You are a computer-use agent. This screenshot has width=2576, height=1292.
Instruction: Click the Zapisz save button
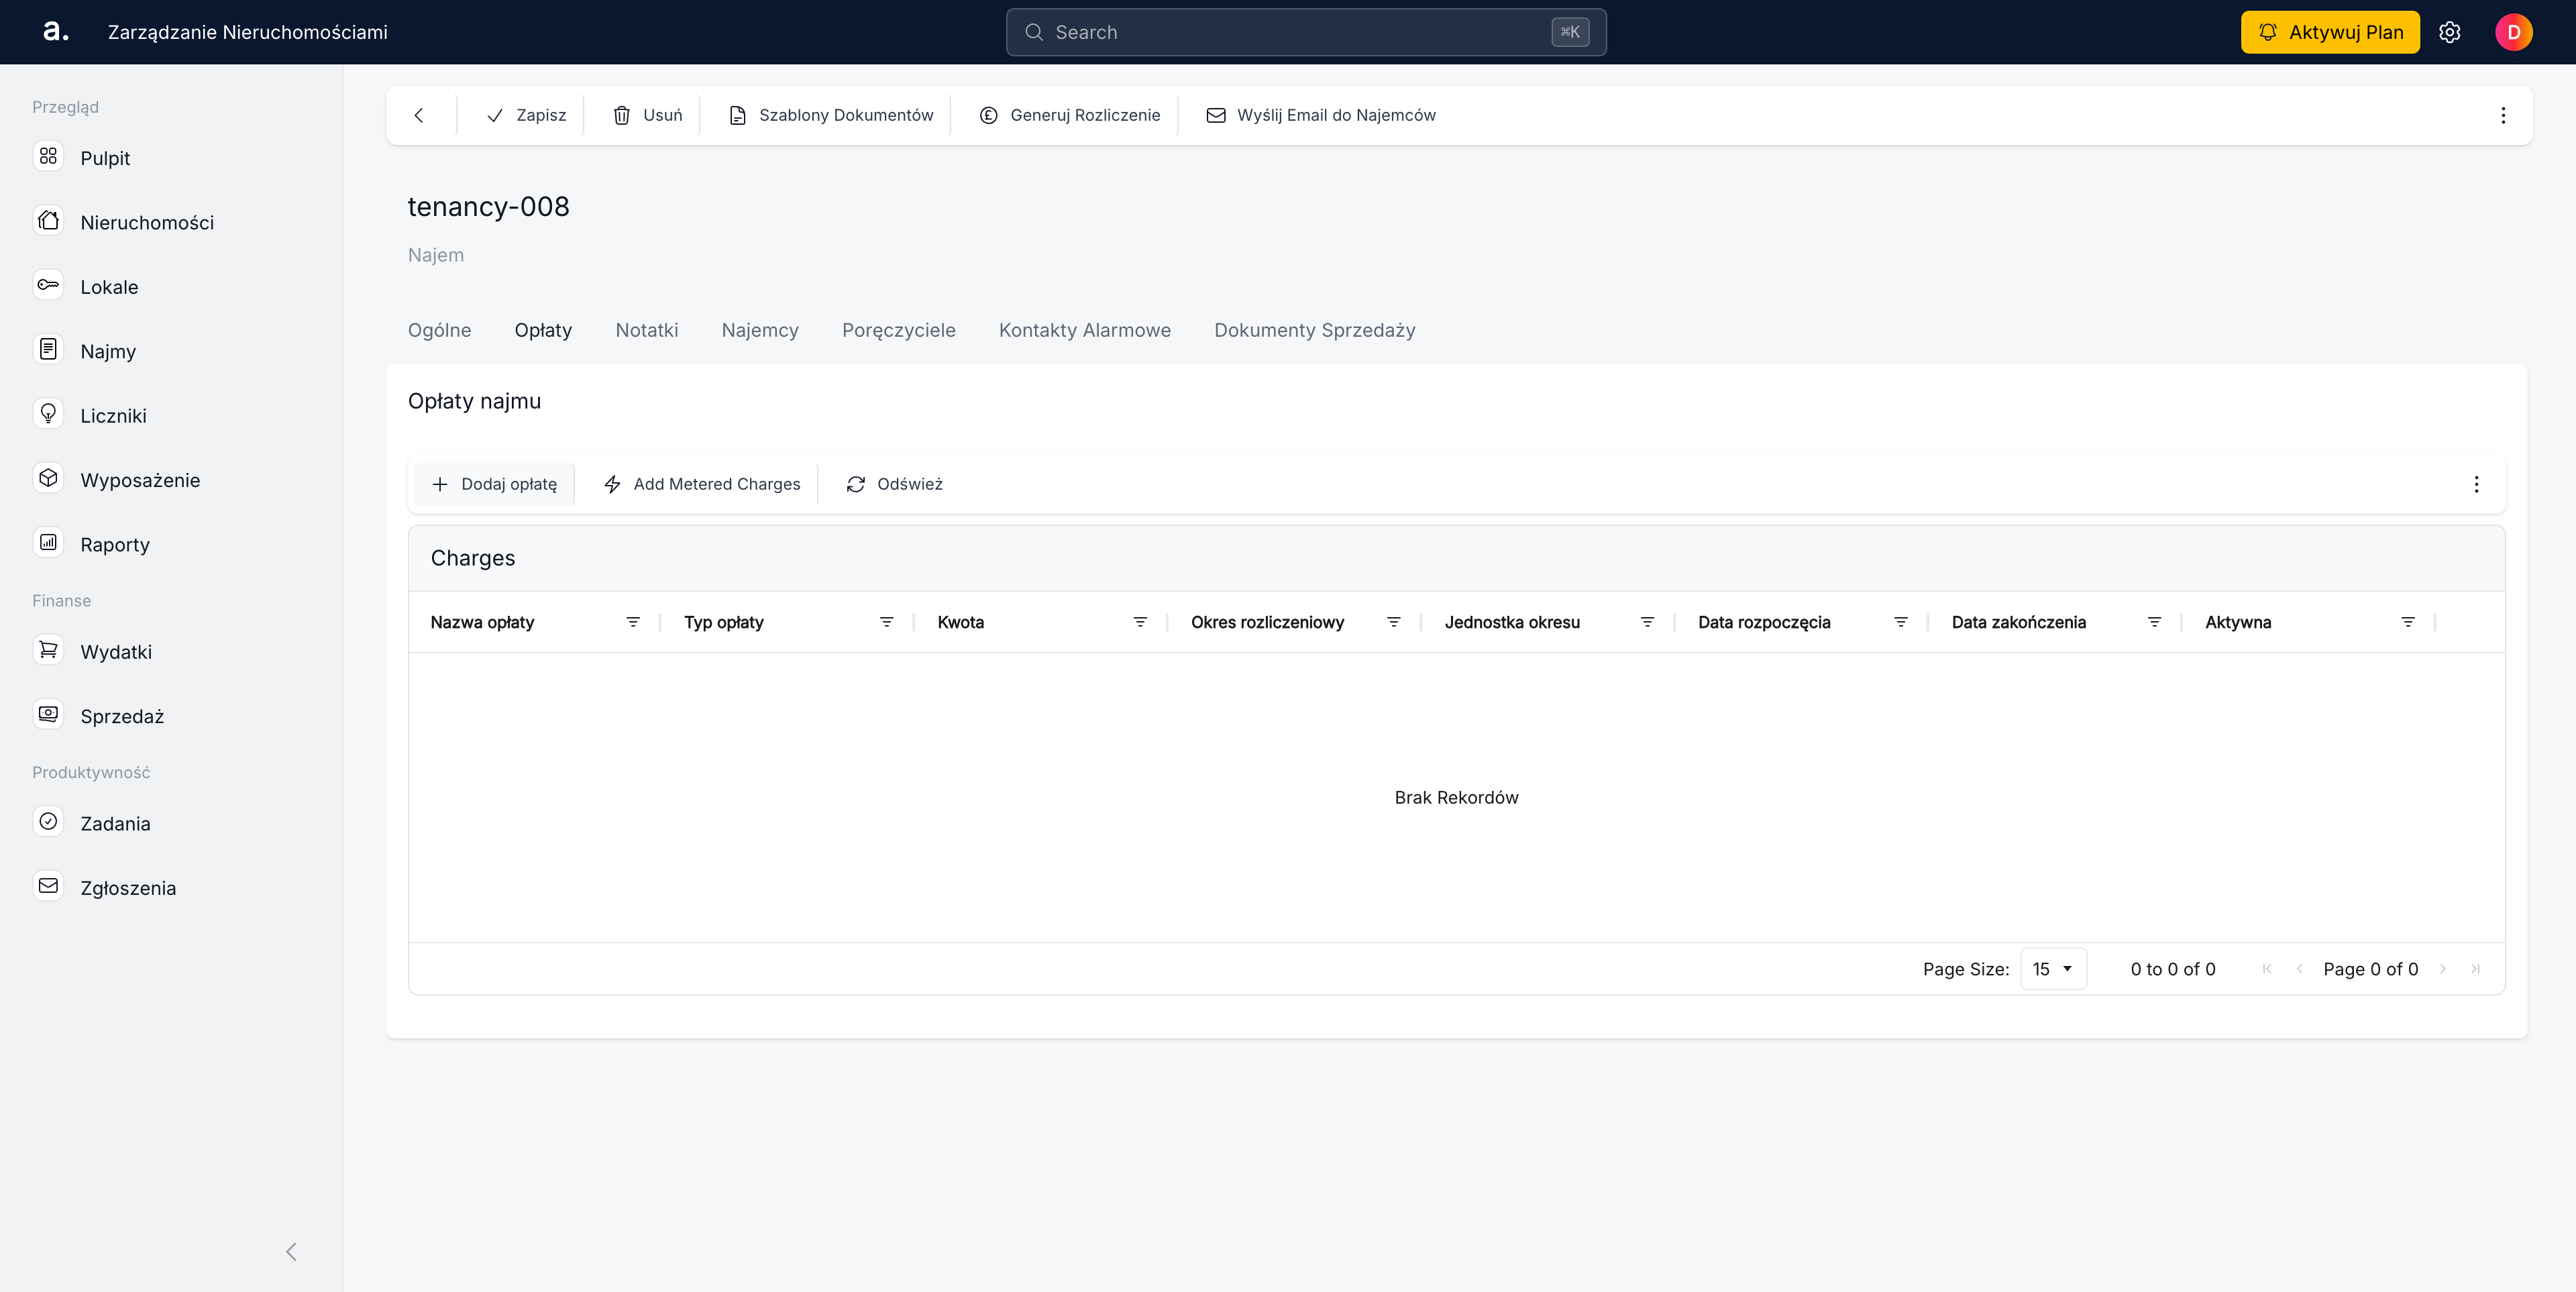526,115
